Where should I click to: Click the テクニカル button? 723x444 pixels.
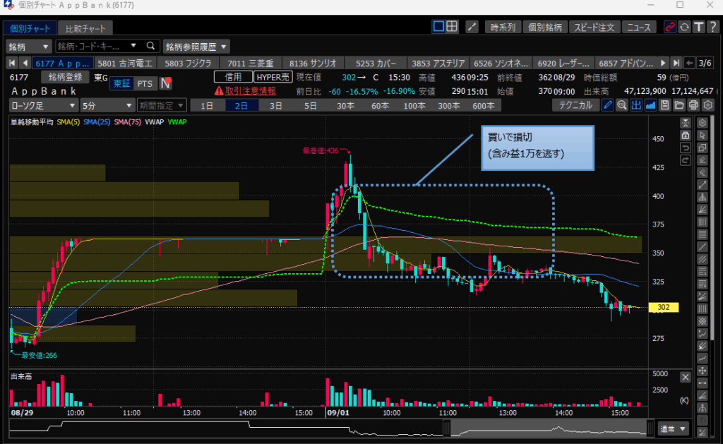pyautogui.click(x=575, y=105)
